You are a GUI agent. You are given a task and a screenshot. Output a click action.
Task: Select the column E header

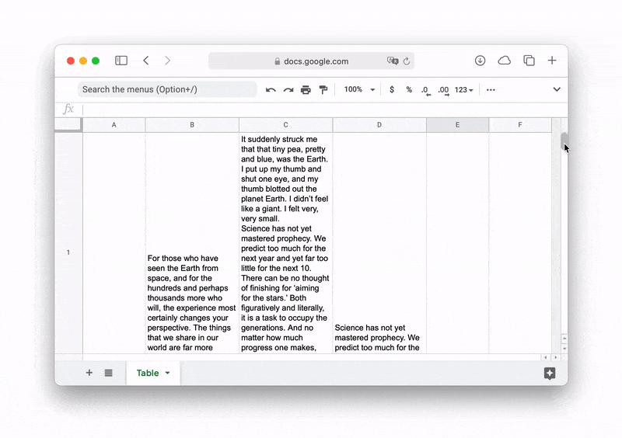pyautogui.click(x=457, y=125)
